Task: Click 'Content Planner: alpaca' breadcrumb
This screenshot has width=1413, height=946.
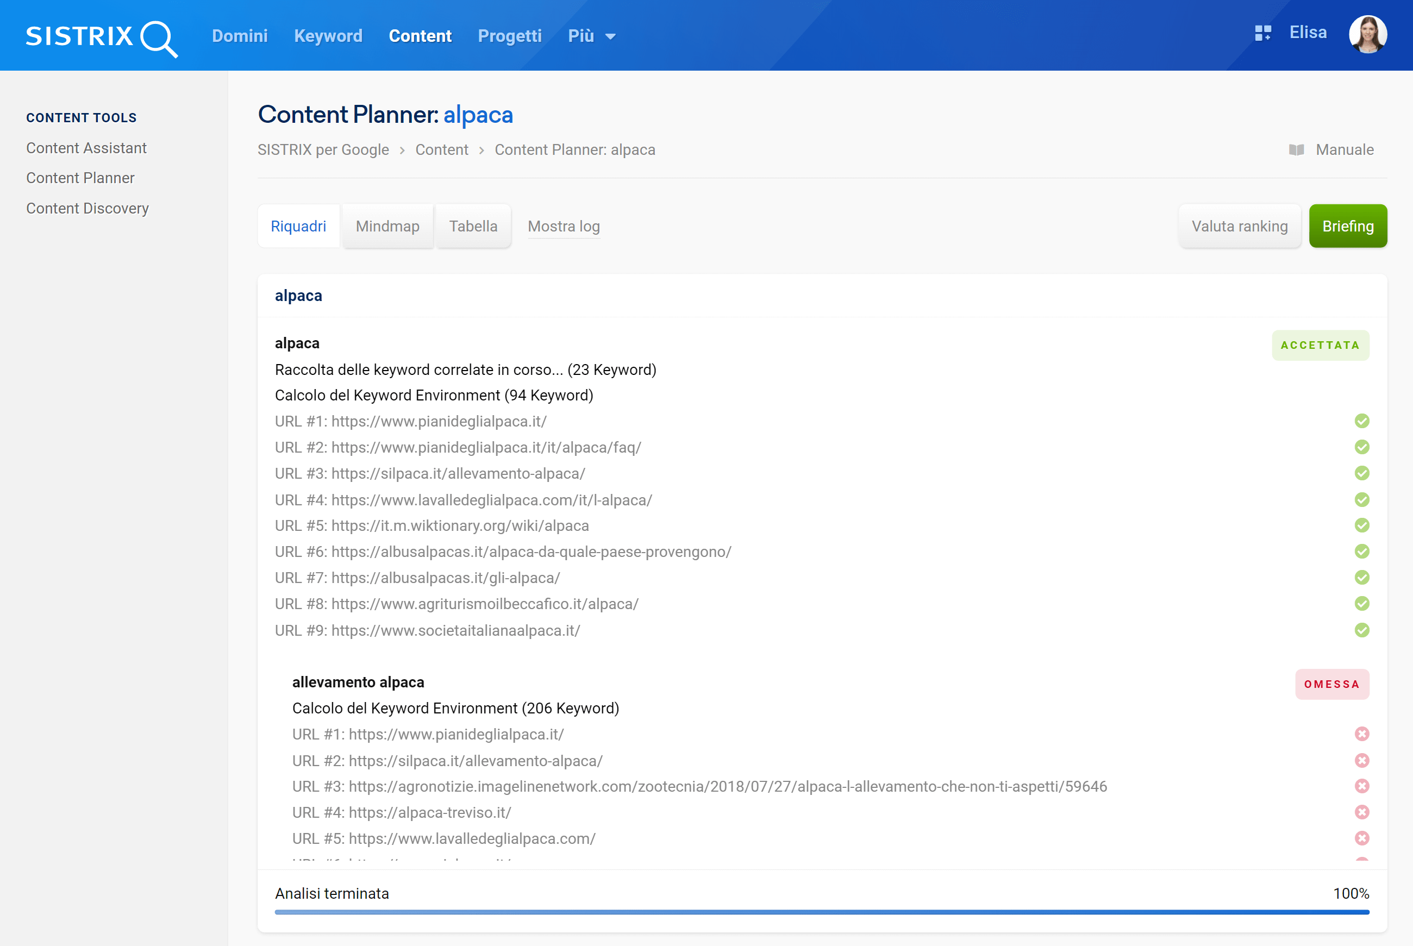Action: click(575, 149)
